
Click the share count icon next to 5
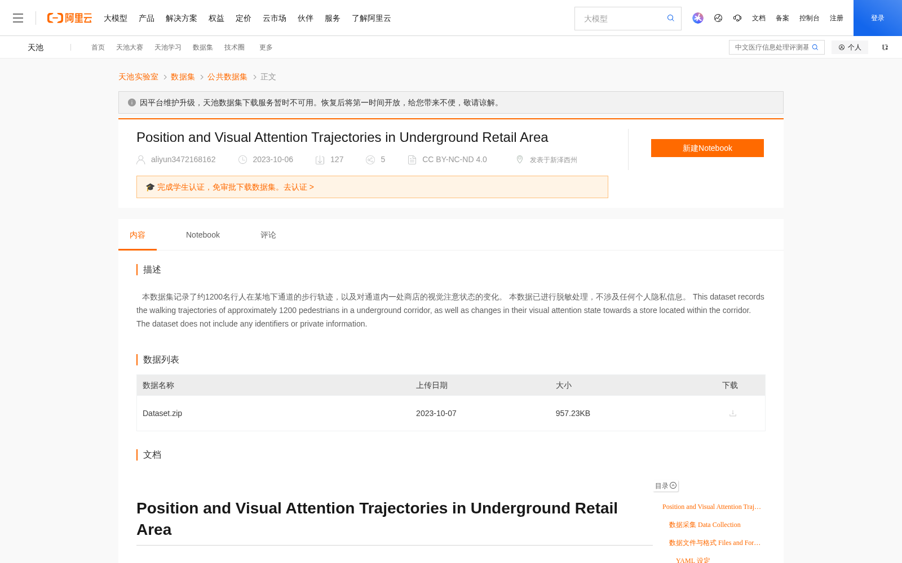click(370, 160)
